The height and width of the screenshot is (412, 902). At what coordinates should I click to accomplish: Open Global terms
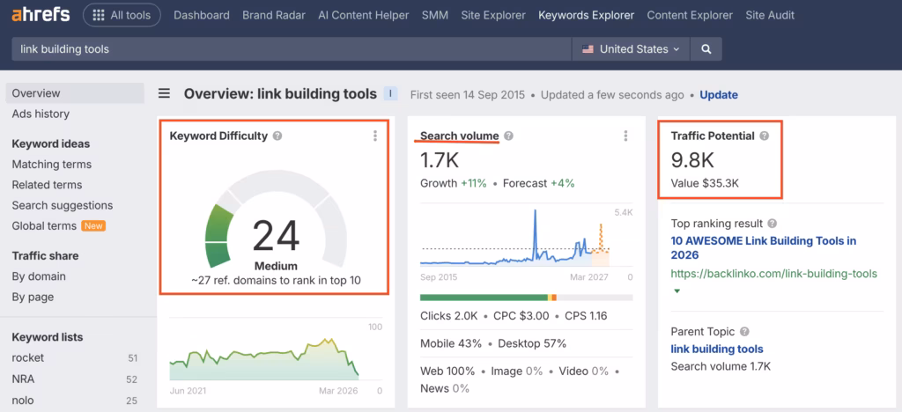coord(44,226)
